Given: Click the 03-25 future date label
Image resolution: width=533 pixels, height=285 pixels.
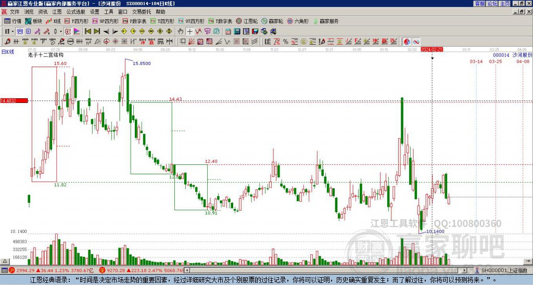Looking at the screenshot, I should pyautogui.click(x=496, y=61).
